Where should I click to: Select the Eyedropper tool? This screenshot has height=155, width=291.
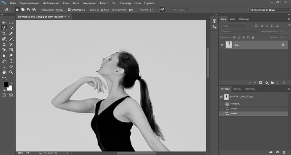pyautogui.click(x=11, y=33)
